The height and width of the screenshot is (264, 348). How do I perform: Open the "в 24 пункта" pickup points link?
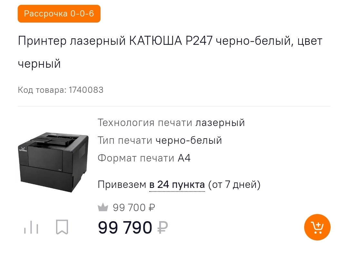(x=177, y=185)
